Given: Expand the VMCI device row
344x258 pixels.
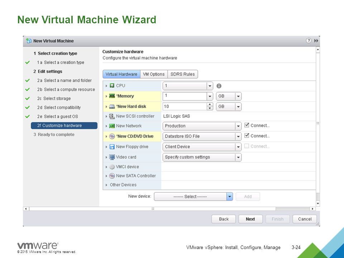Looking at the screenshot, I should point(106,167).
